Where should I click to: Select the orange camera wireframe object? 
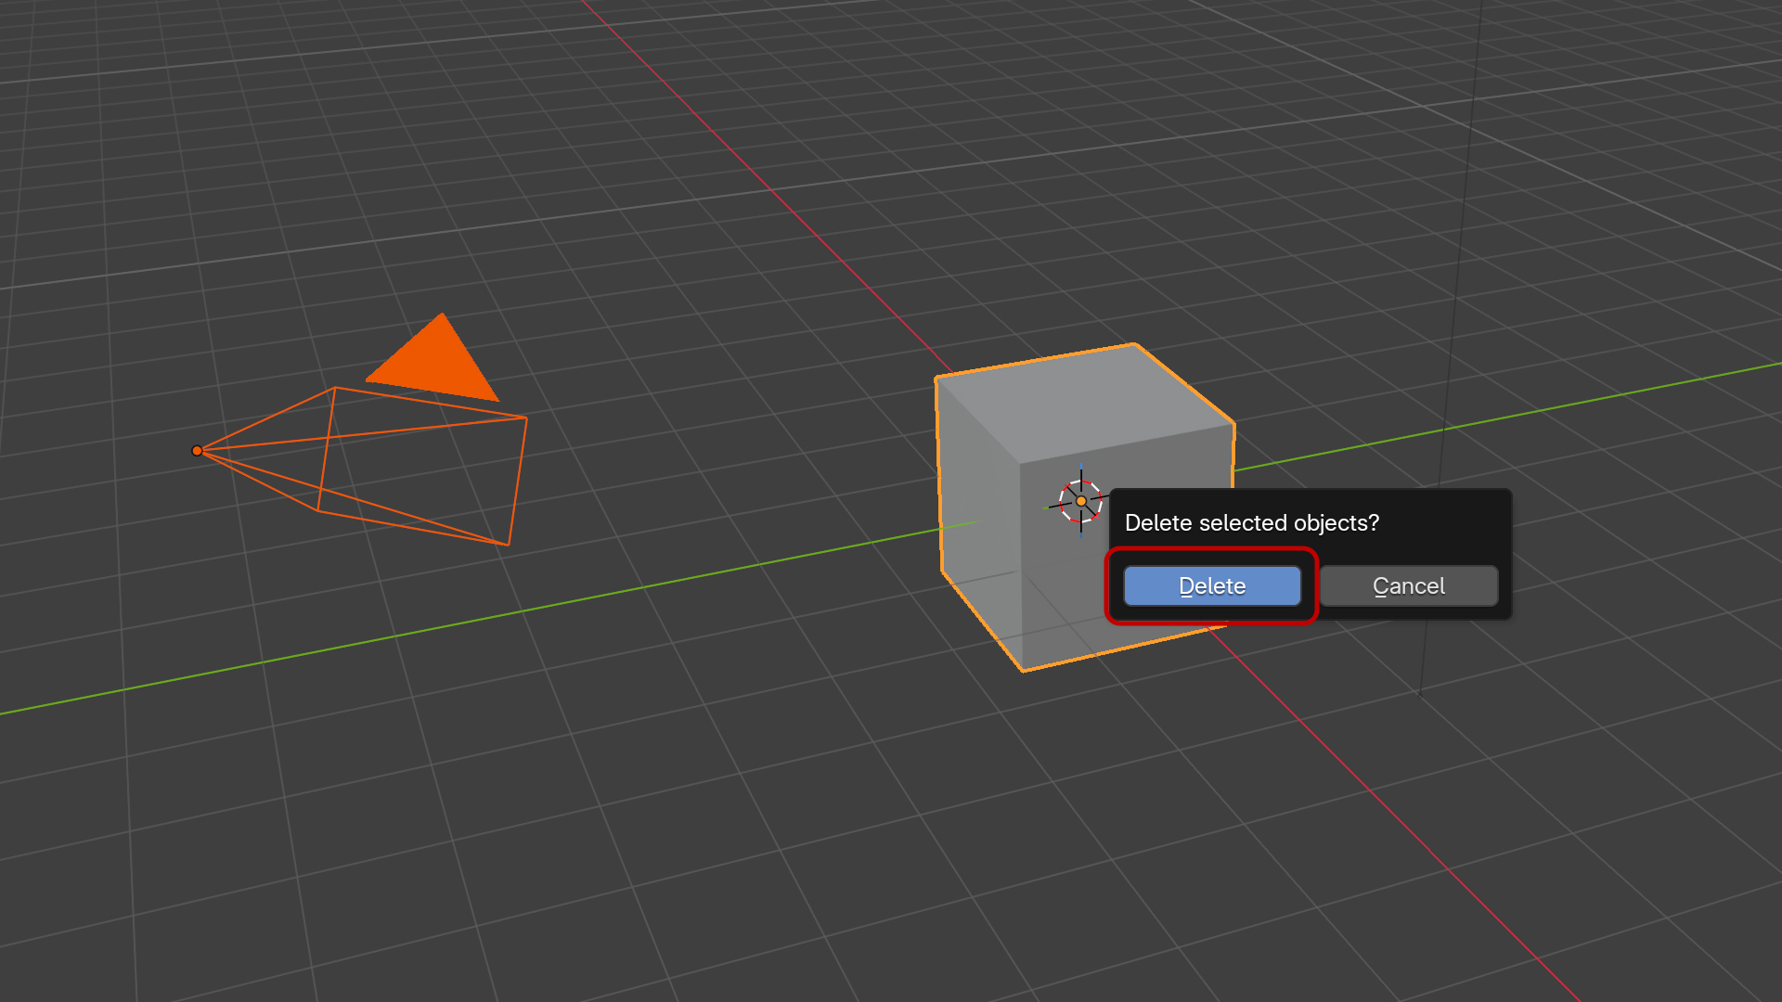(361, 429)
